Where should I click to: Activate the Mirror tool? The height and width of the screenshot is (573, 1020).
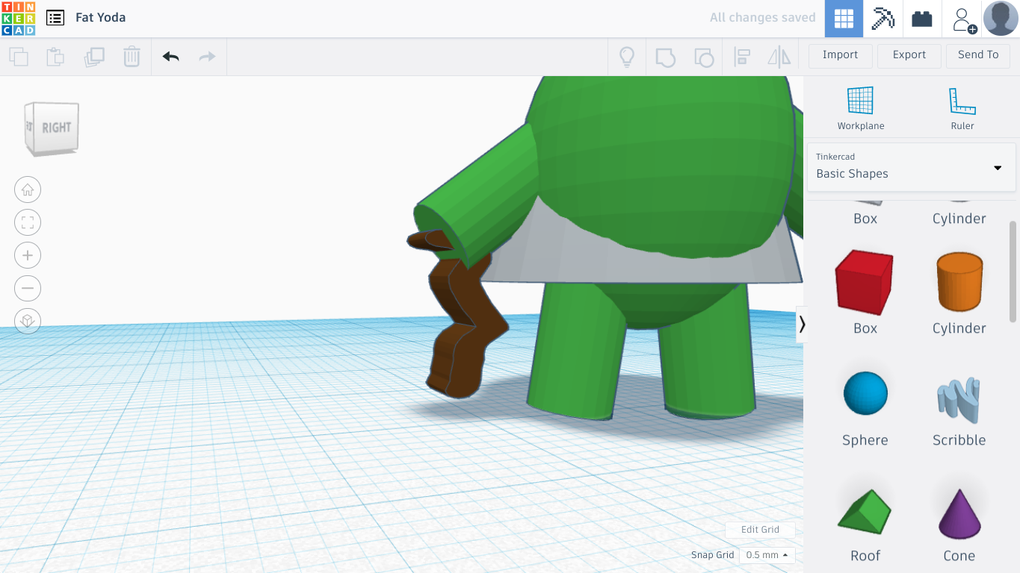pyautogui.click(x=779, y=56)
